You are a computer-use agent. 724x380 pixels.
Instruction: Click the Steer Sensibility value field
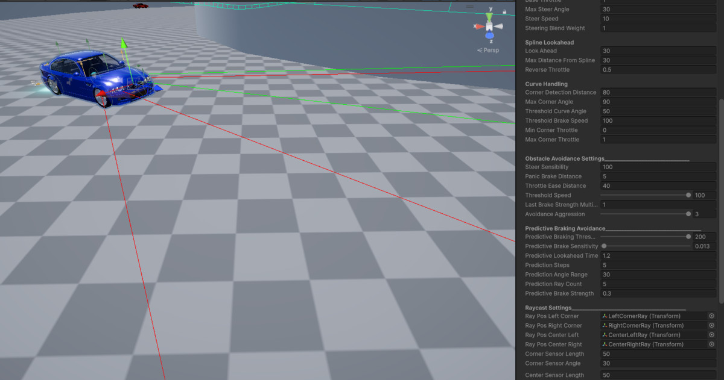tap(658, 167)
